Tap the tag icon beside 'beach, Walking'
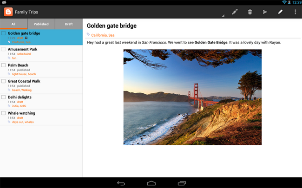The height and width of the screenshot is (188, 302). pos(9,90)
